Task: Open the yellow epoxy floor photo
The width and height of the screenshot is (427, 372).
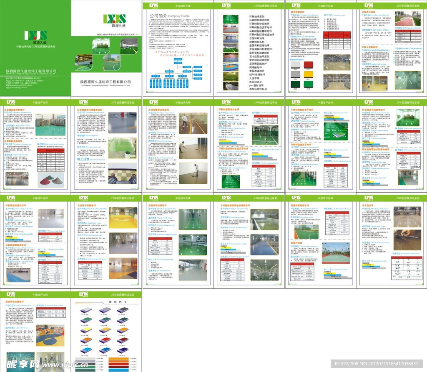Action: point(123,218)
